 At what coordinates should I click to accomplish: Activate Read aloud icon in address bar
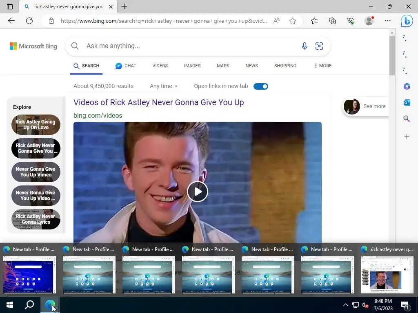[x=276, y=21]
